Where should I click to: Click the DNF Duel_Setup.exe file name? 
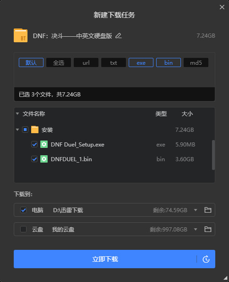(x=77, y=144)
